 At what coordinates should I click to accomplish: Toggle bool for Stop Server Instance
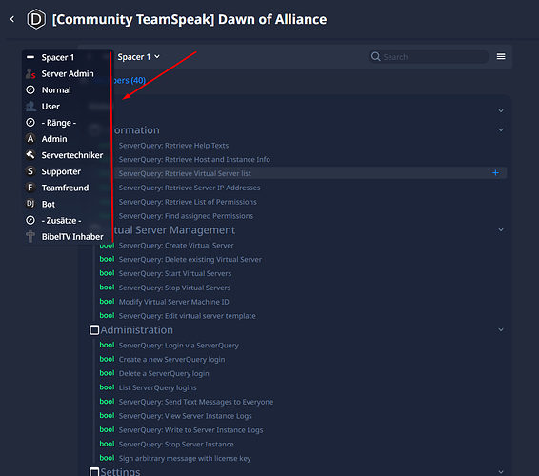pyautogui.click(x=107, y=444)
